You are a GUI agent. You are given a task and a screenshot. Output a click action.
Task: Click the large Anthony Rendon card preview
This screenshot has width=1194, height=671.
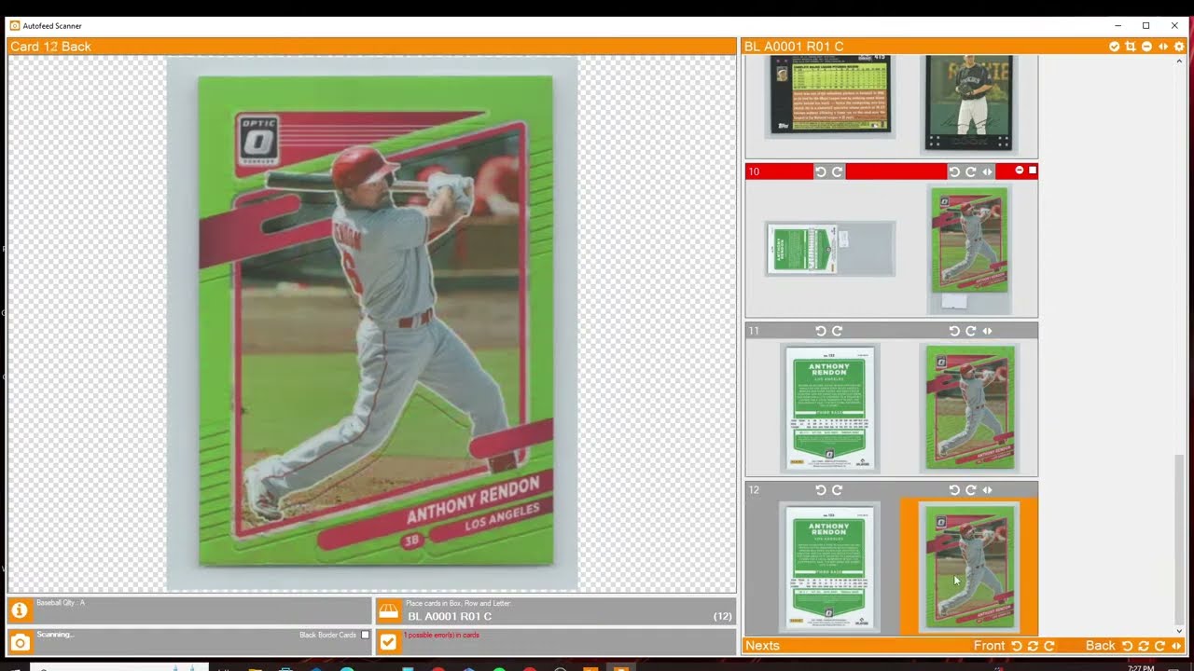click(x=373, y=322)
